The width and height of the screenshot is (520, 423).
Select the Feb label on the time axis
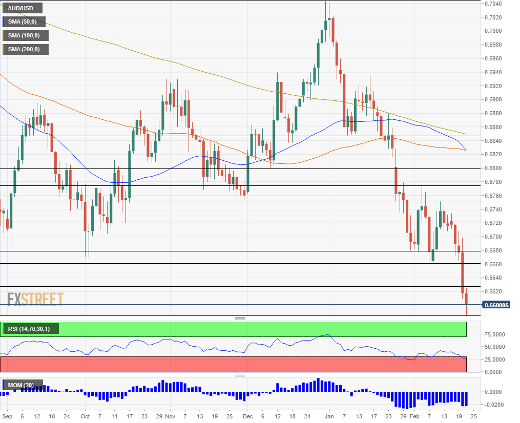tap(415, 416)
